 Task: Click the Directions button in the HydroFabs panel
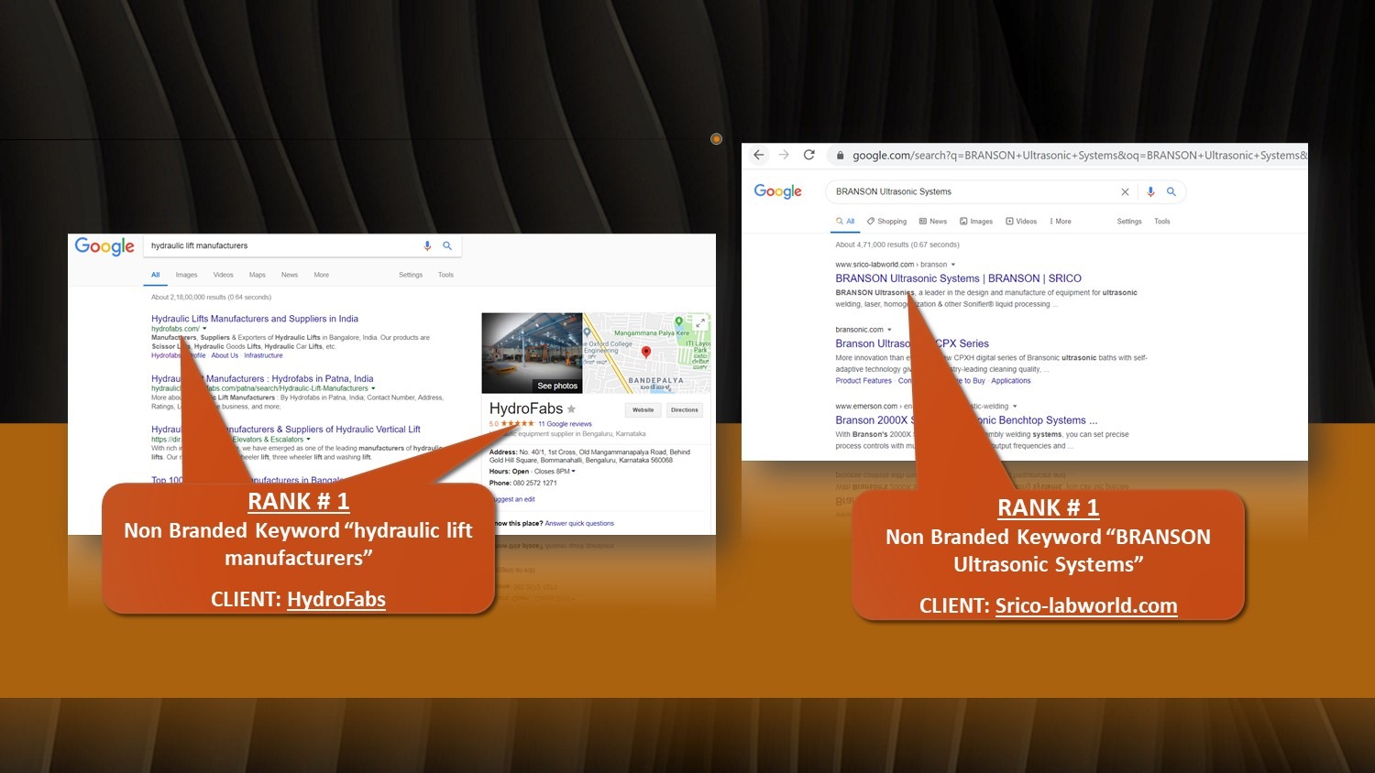click(x=685, y=410)
